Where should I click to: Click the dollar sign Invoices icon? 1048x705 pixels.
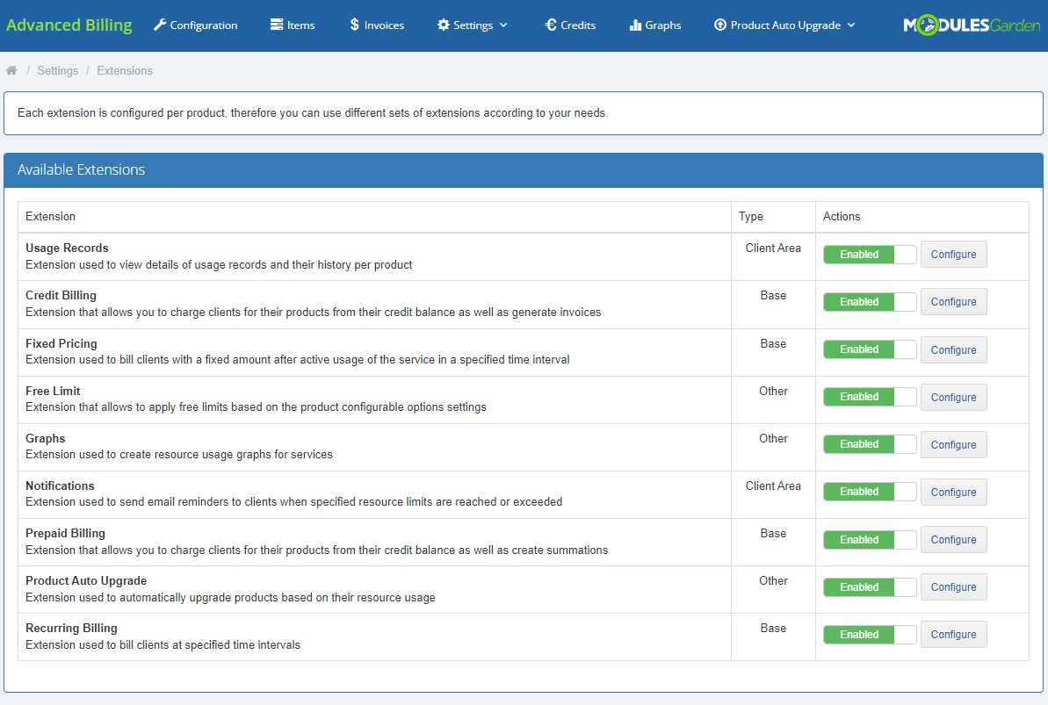[354, 25]
